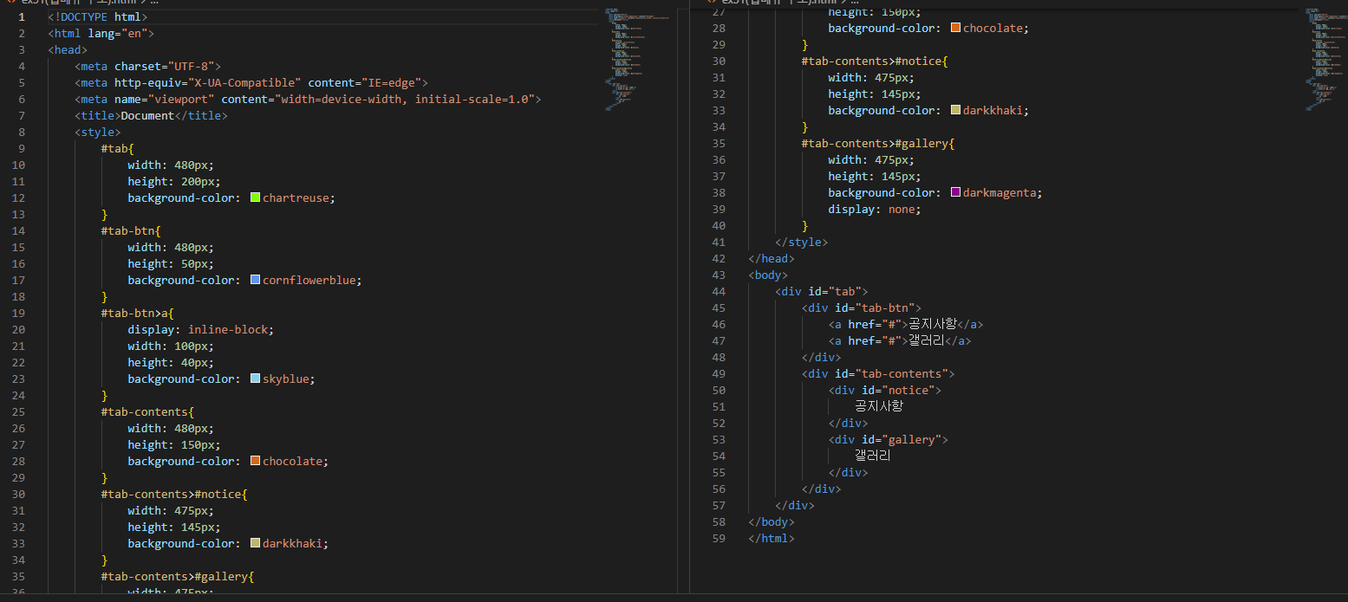Click #tab-contents>#gallery{ in the right editor
1348x602 pixels.
coord(878,143)
